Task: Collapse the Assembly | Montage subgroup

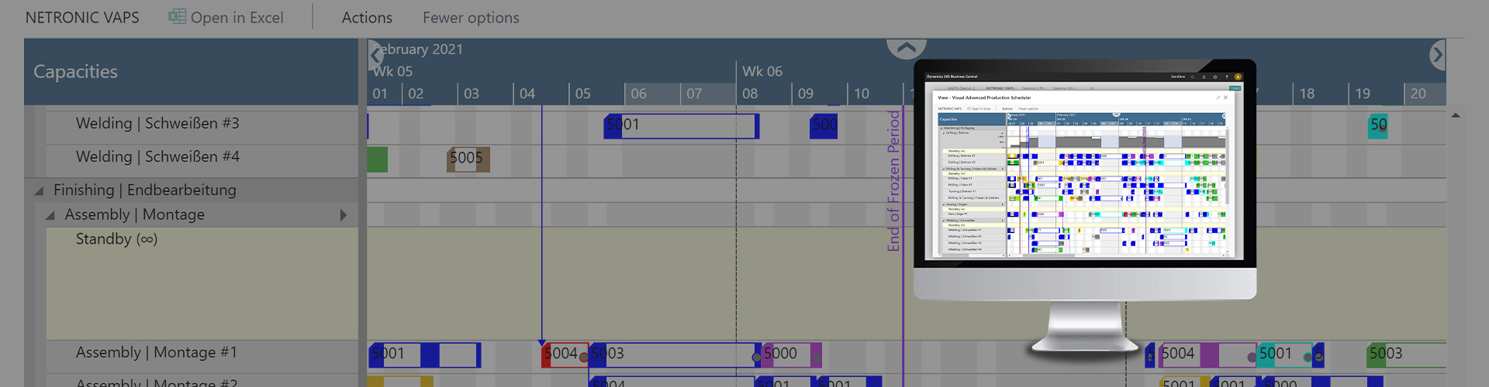Action: click(x=50, y=215)
